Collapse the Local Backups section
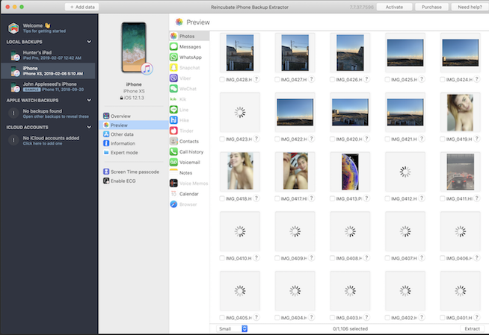 [x=89, y=42]
